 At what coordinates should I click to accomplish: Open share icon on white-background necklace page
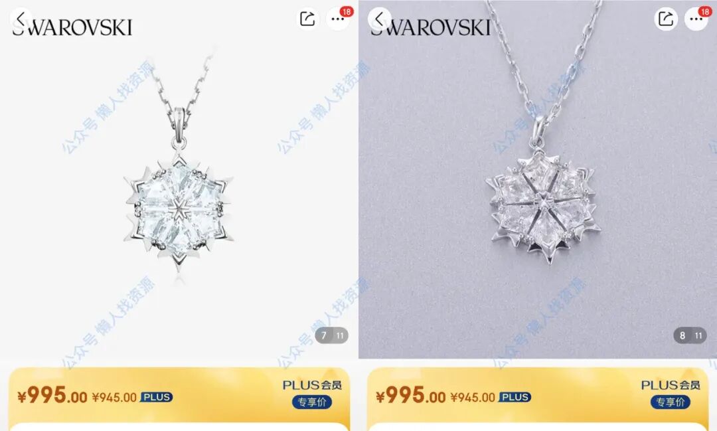pyautogui.click(x=307, y=19)
